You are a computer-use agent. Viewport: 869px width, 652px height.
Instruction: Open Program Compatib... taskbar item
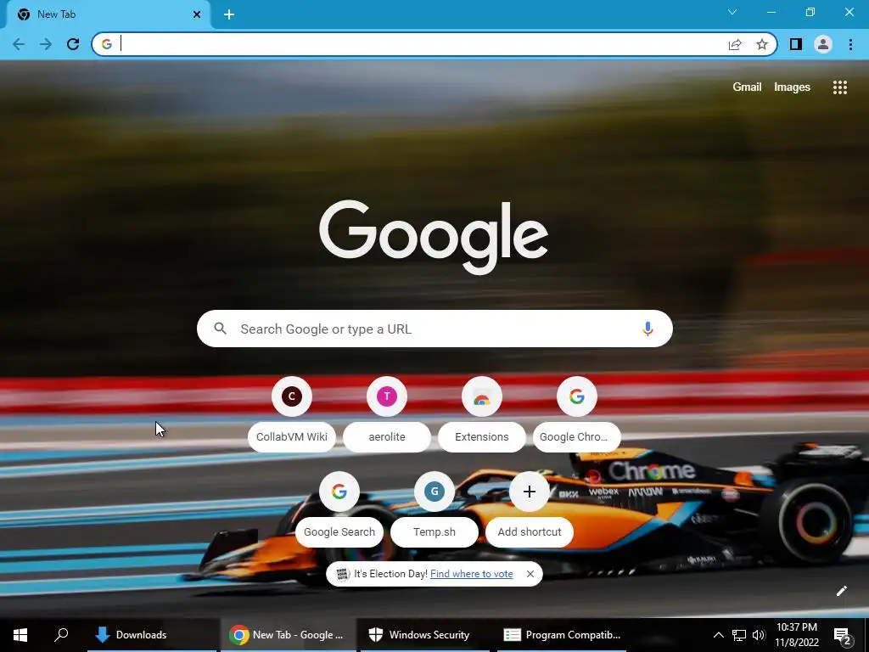click(x=562, y=635)
